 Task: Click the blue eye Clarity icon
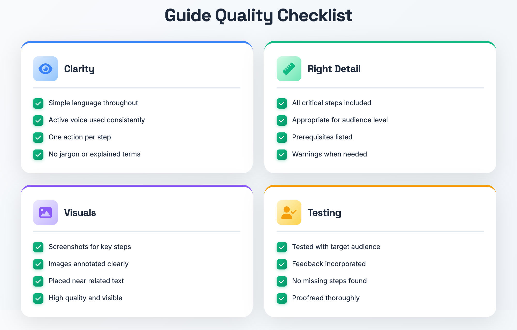[45, 69]
